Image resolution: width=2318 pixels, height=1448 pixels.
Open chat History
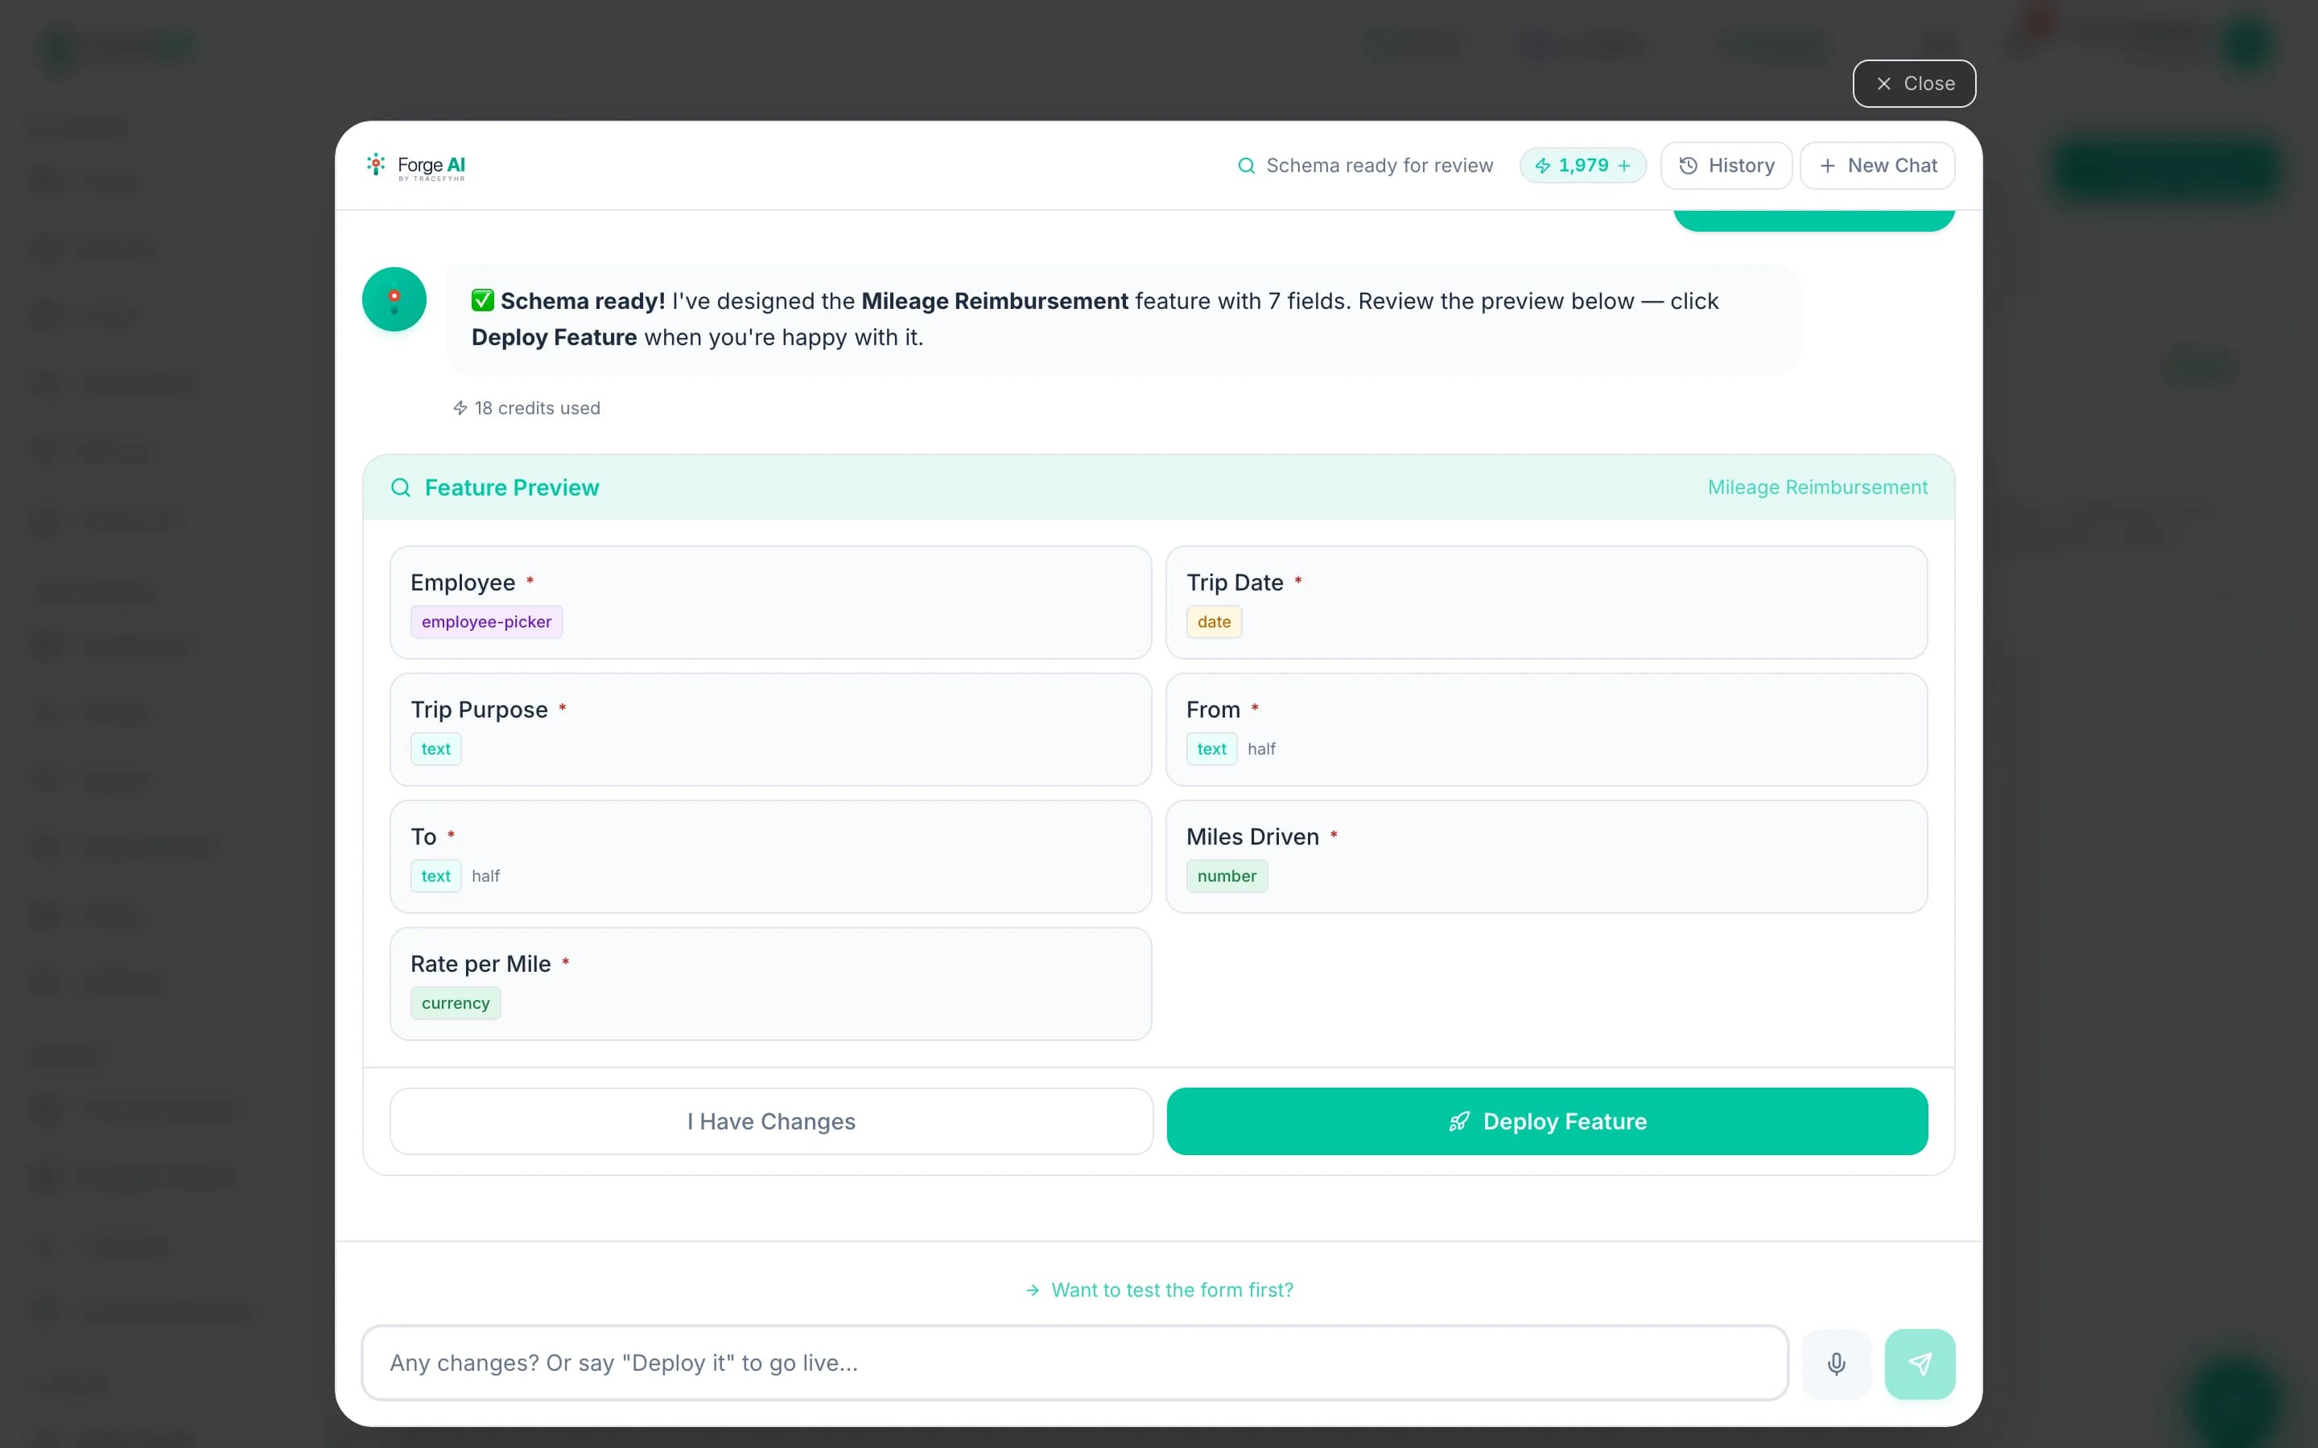[1726, 166]
